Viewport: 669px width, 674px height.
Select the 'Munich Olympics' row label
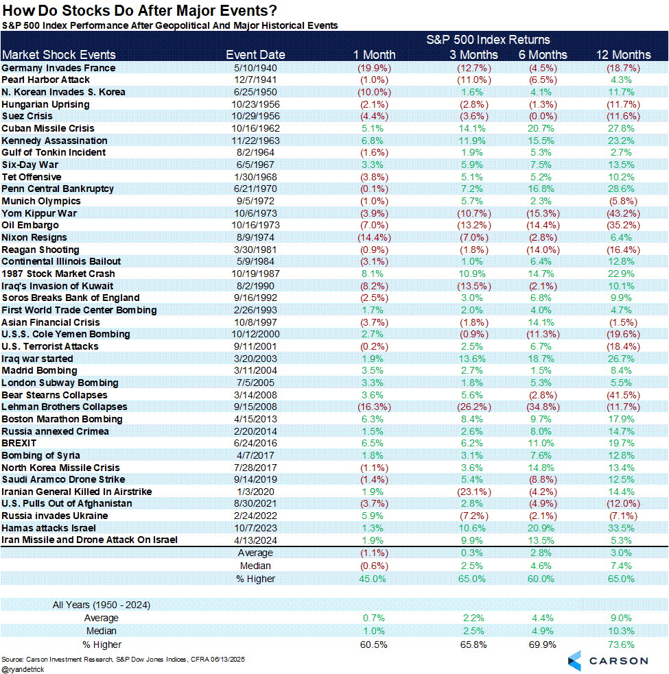tap(41, 201)
